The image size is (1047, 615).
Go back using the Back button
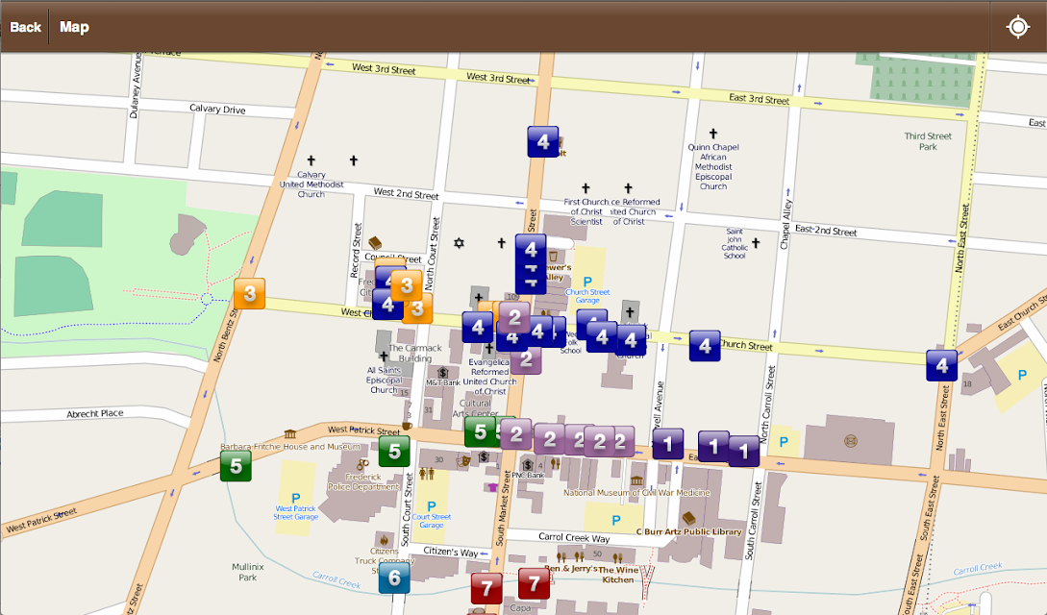[x=25, y=27]
